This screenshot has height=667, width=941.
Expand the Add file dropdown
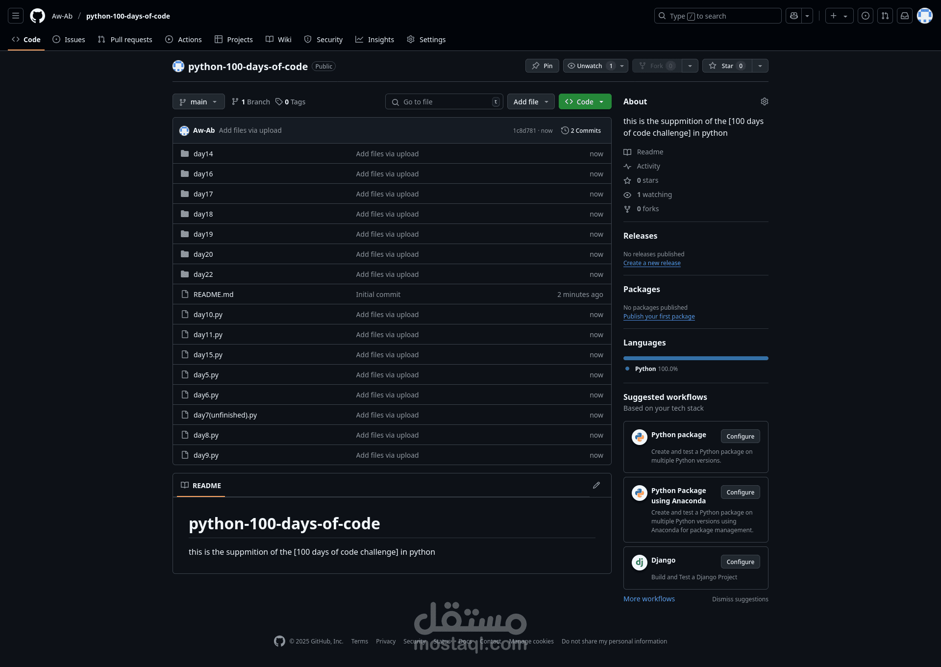pyautogui.click(x=531, y=101)
